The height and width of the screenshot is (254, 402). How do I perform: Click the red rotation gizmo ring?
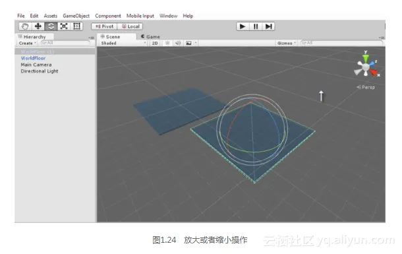click(x=228, y=133)
